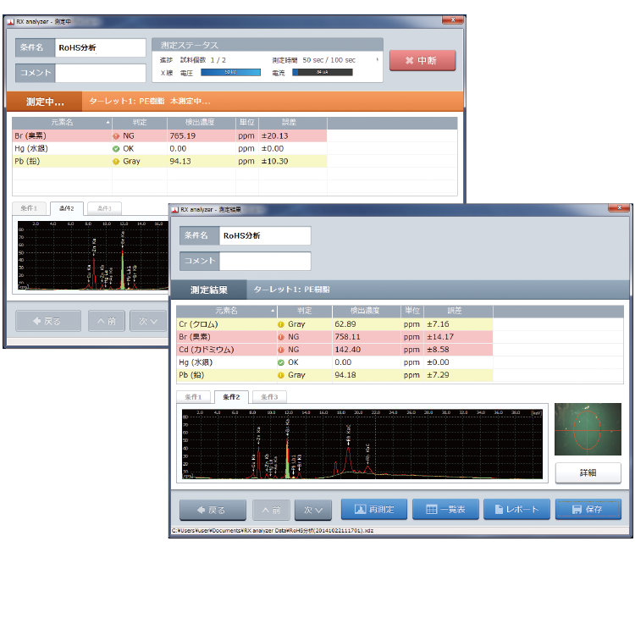Viewport: 635px width, 635px height.
Task: Click the NG icon in Cd (カドミウム) row
Action: tap(281, 349)
